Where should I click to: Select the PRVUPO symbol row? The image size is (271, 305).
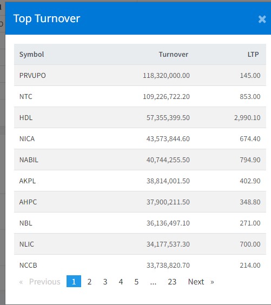(140, 75)
